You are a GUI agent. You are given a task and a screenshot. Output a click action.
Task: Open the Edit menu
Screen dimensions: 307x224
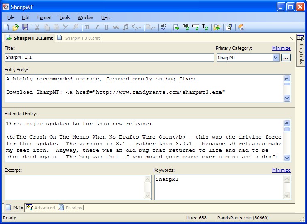26,17
